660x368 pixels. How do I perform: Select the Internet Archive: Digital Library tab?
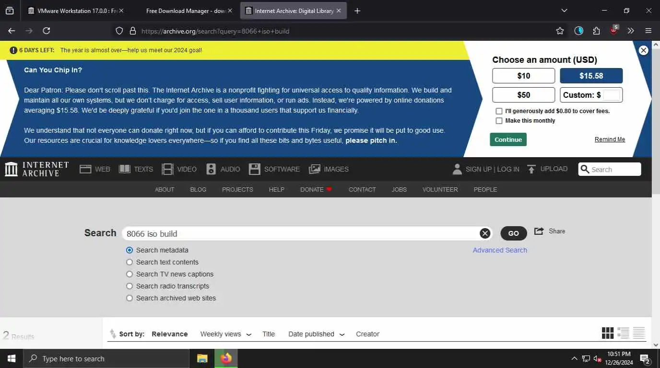[x=294, y=11]
